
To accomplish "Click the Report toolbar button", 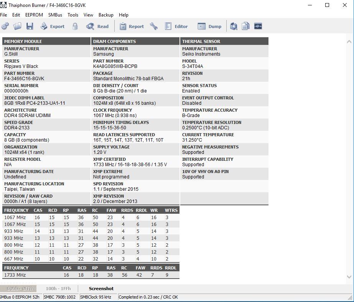I will pos(132,26).
